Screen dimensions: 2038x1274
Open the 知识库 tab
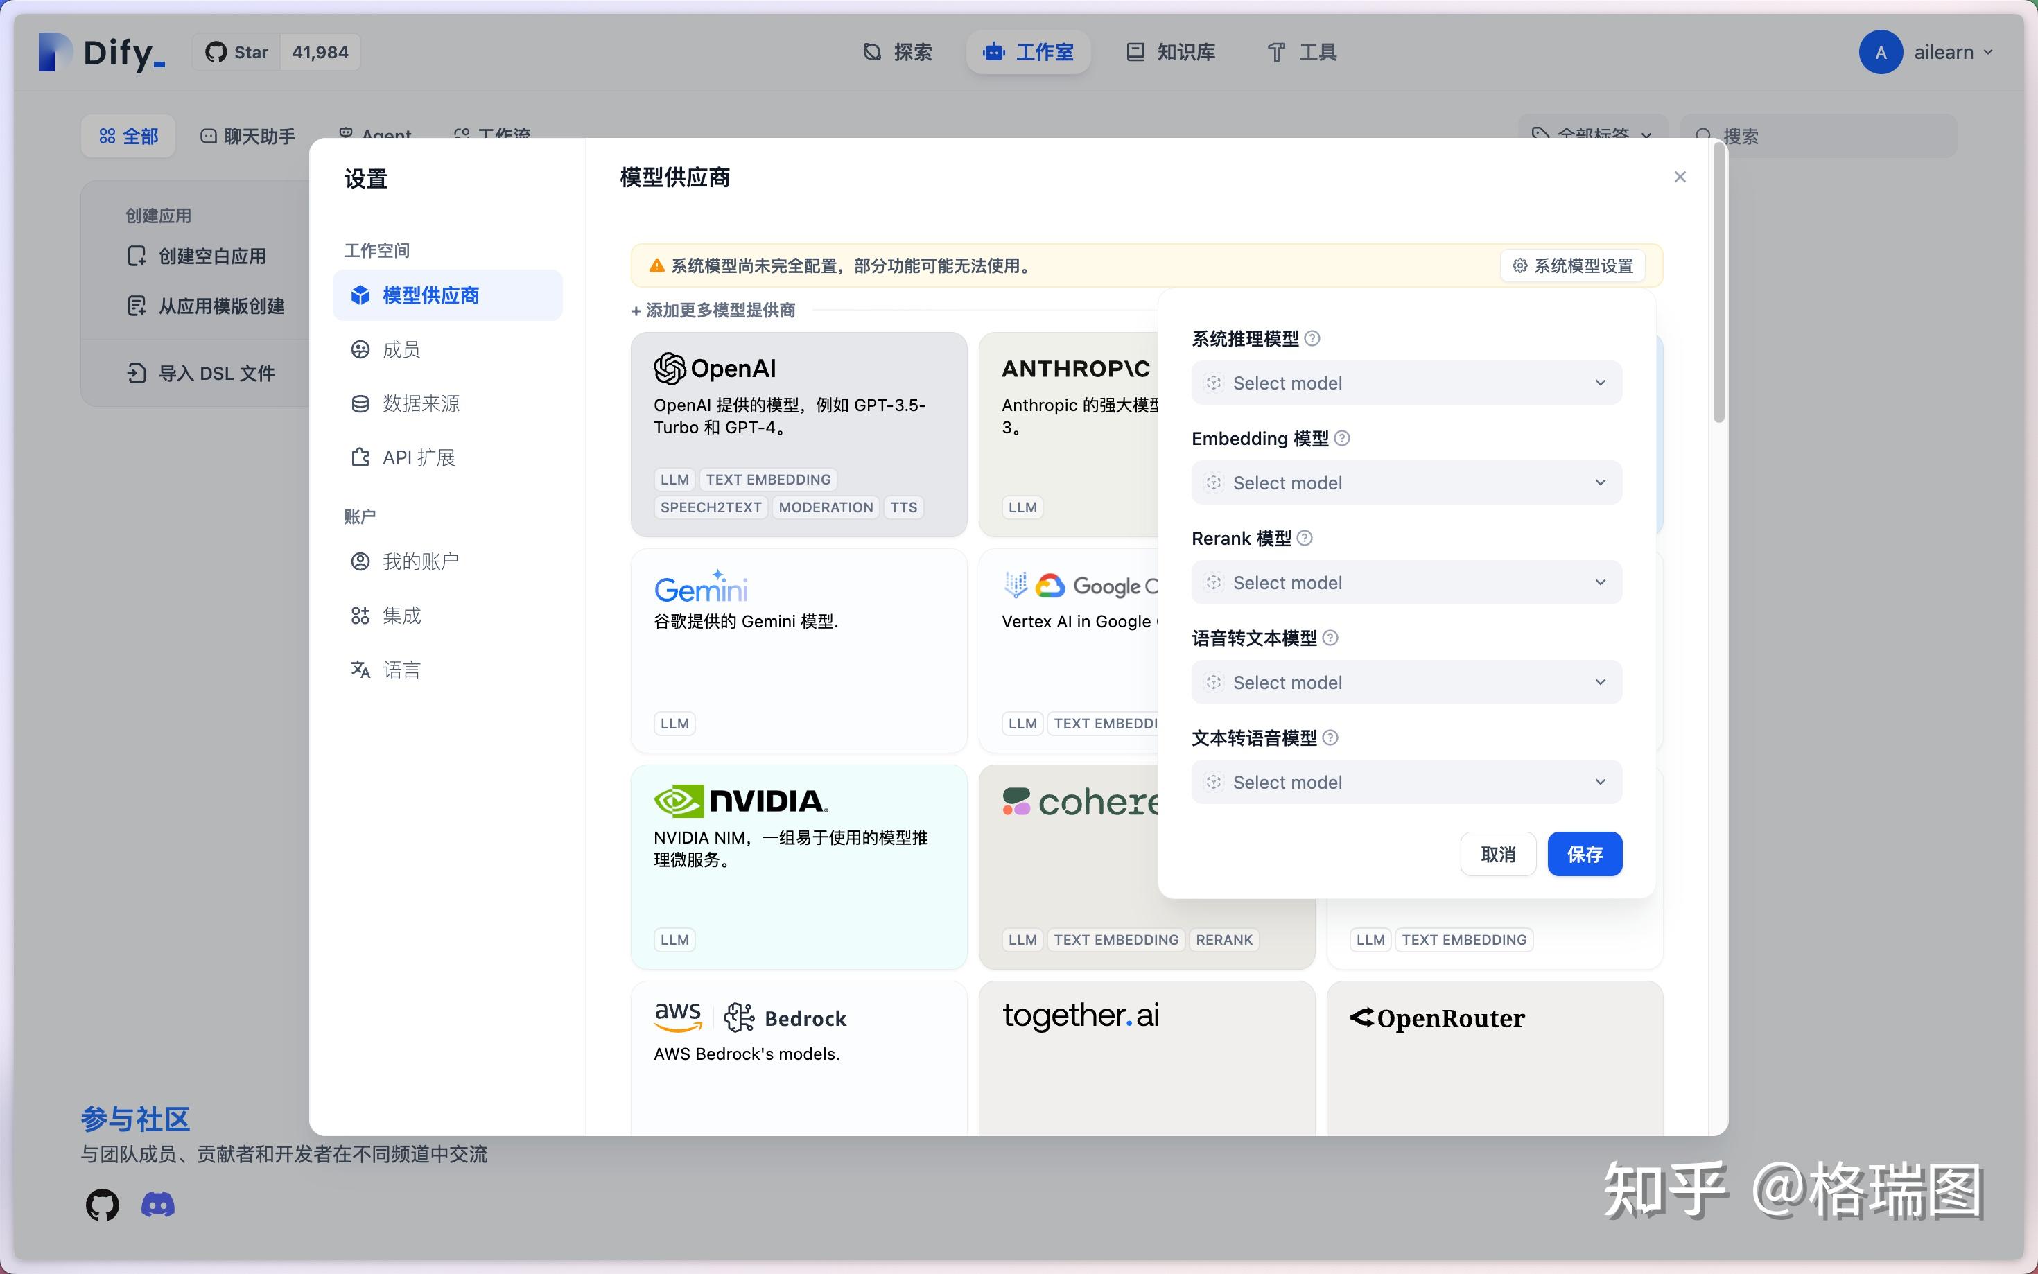point(1171,52)
